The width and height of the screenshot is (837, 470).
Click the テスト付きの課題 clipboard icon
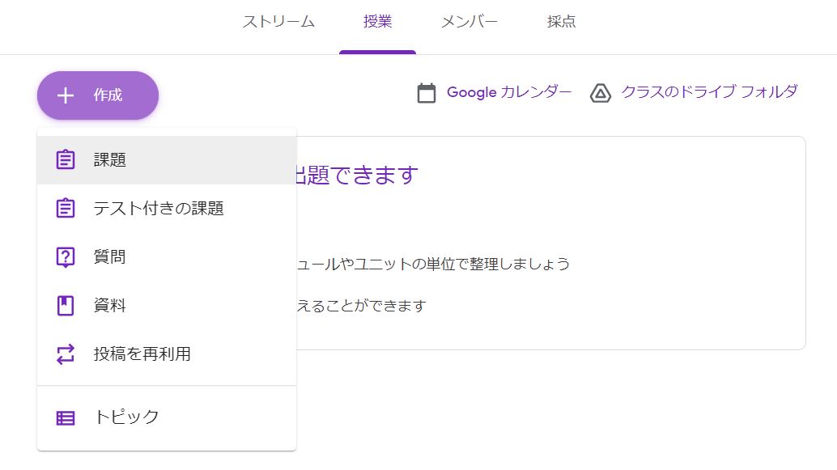click(65, 208)
